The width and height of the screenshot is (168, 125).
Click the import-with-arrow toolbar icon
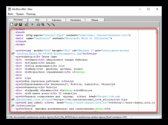[27, 25]
